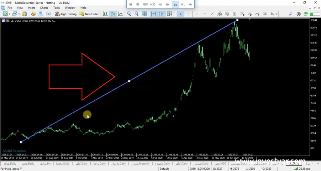321x171 pixels.
Task: Select the trendline drawing tool
Action: [212, 14]
